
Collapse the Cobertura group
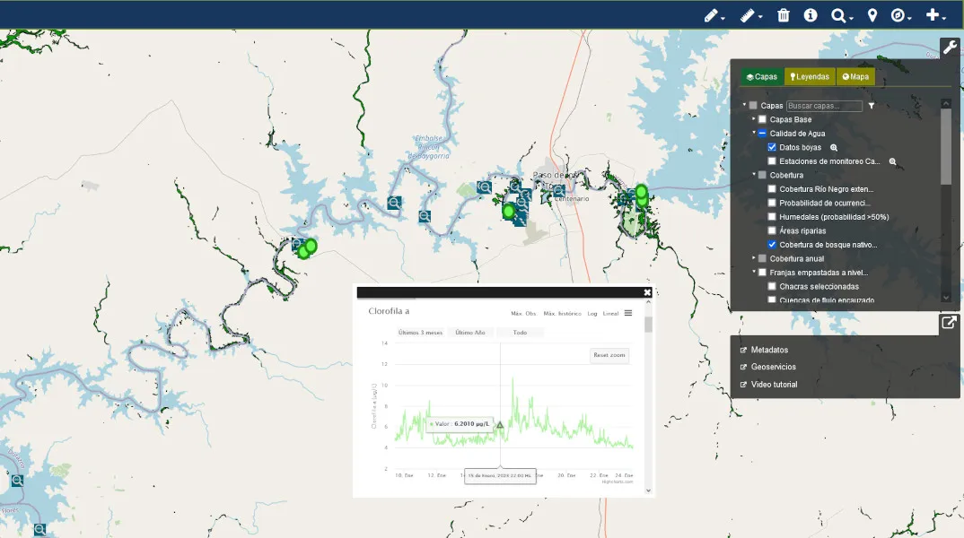point(754,175)
